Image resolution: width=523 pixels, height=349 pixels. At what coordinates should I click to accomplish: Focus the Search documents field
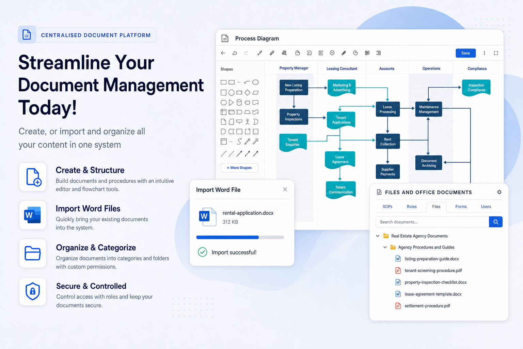(432, 222)
